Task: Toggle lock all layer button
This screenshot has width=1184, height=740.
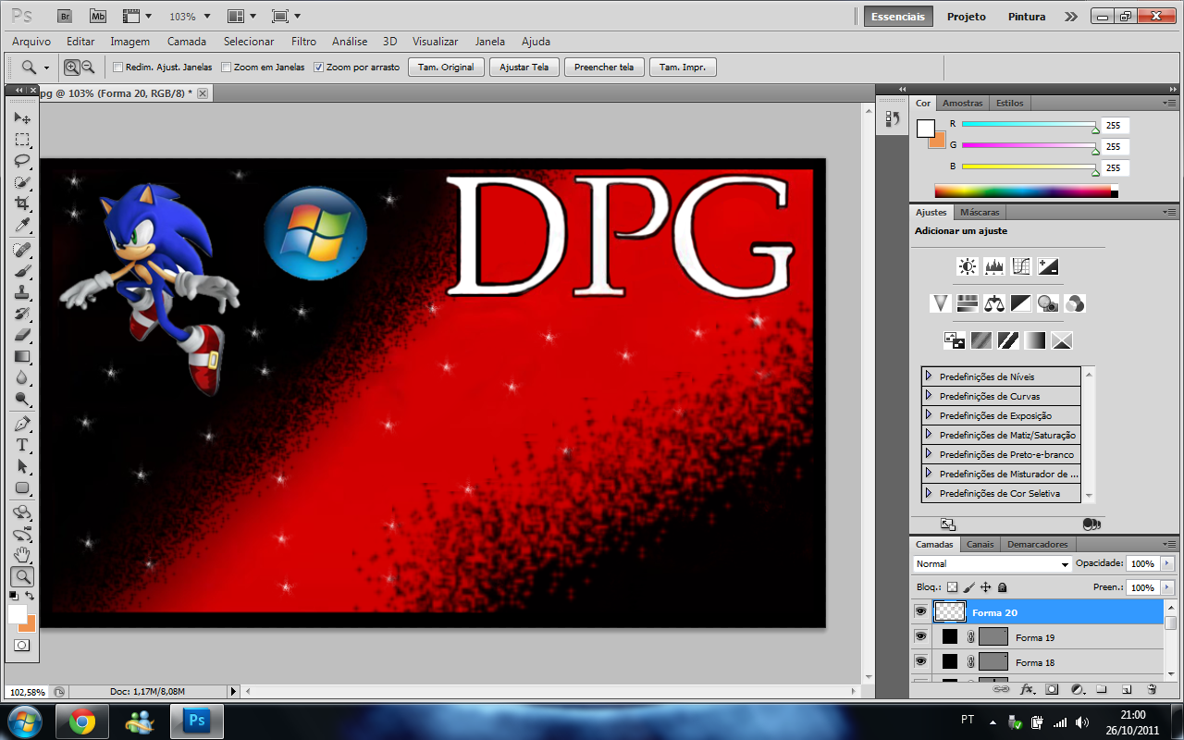Action: pos(1002,587)
